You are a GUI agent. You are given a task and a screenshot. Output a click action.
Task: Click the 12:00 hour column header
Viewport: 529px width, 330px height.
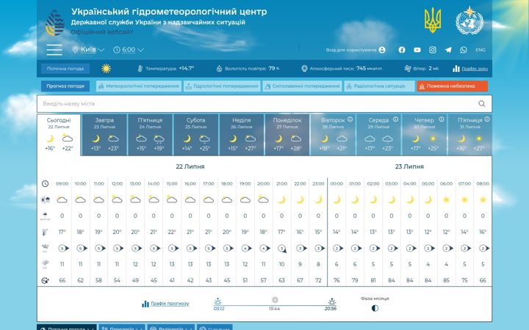[x=117, y=183]
